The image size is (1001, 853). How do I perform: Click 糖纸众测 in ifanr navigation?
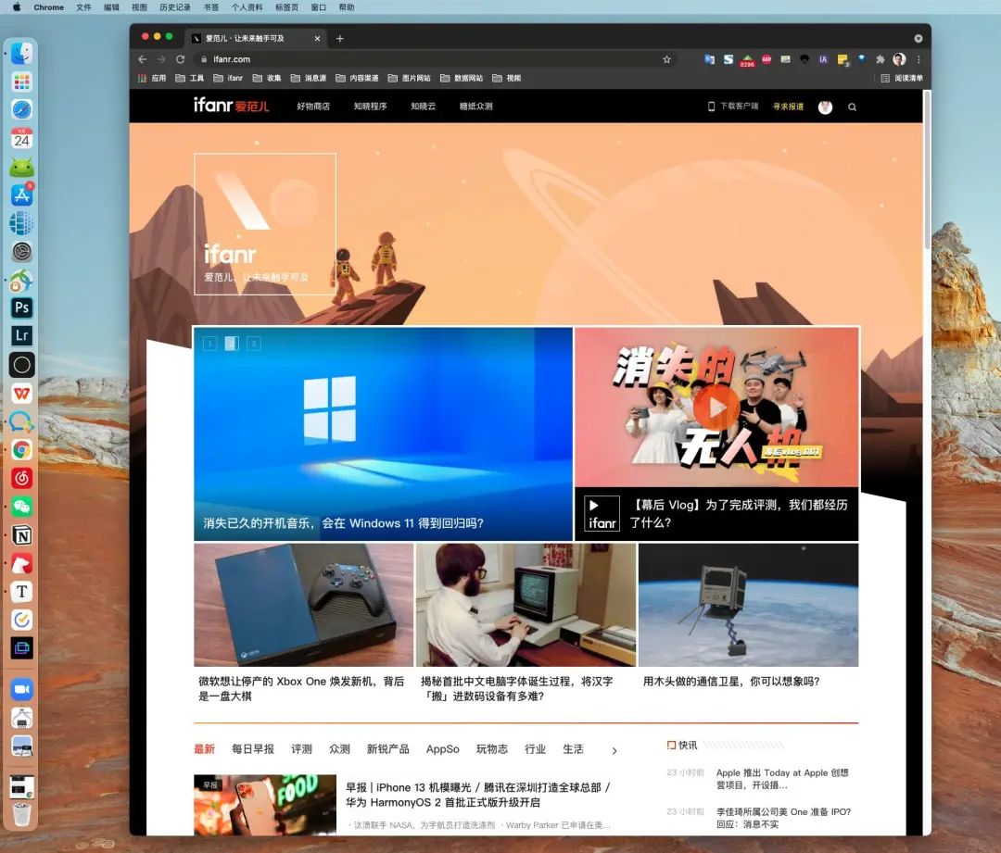pyautogui.click(x=475, y=107)
